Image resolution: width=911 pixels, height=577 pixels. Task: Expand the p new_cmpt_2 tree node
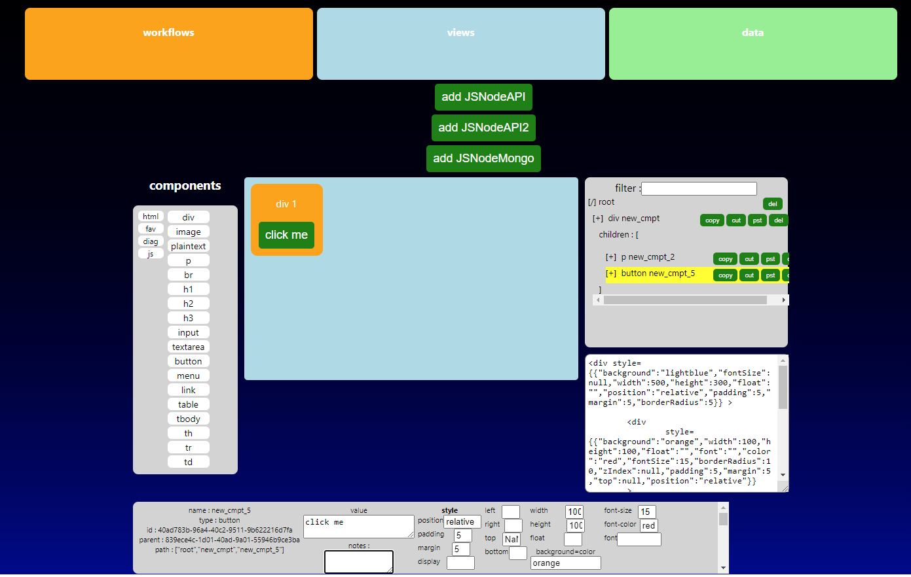point(611,257)
